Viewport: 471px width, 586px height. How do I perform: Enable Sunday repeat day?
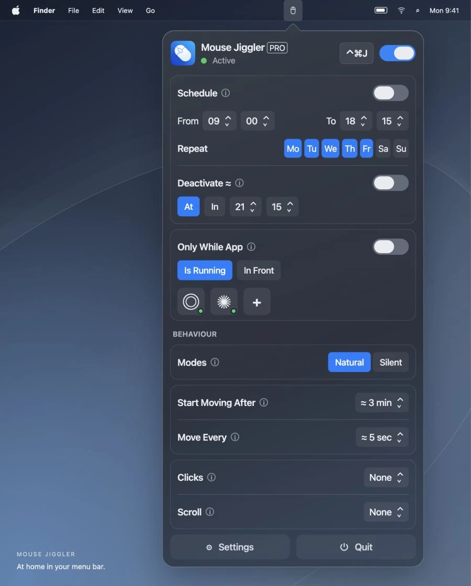click(x=401, y=149)
